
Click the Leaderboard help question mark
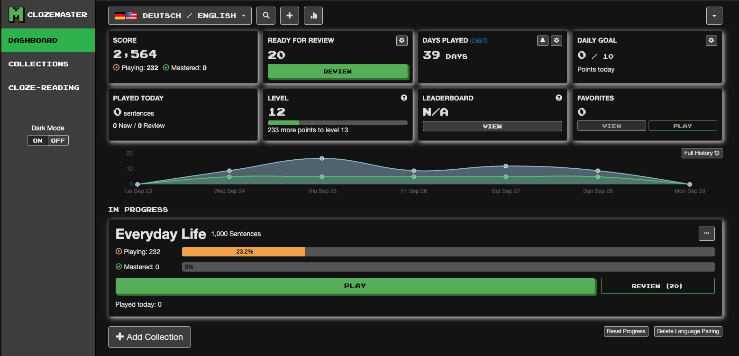pos(559,98)
